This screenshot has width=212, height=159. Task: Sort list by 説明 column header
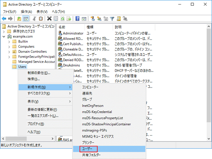coord(134,27)
